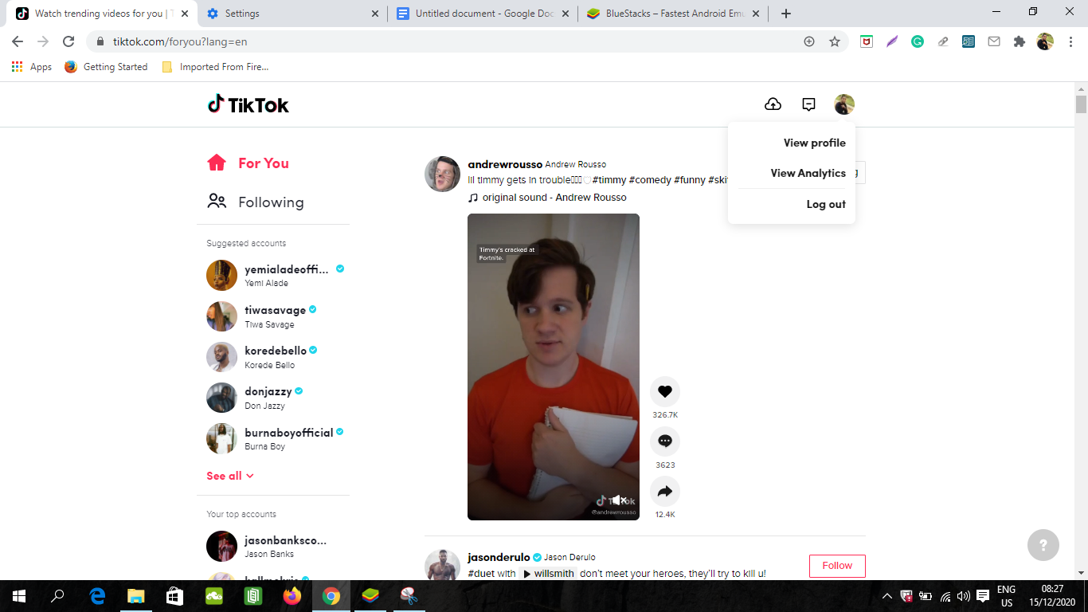Select View Analytics from the menu
The height and width of the screenshot is (612, 1088).
click(807, 173)
